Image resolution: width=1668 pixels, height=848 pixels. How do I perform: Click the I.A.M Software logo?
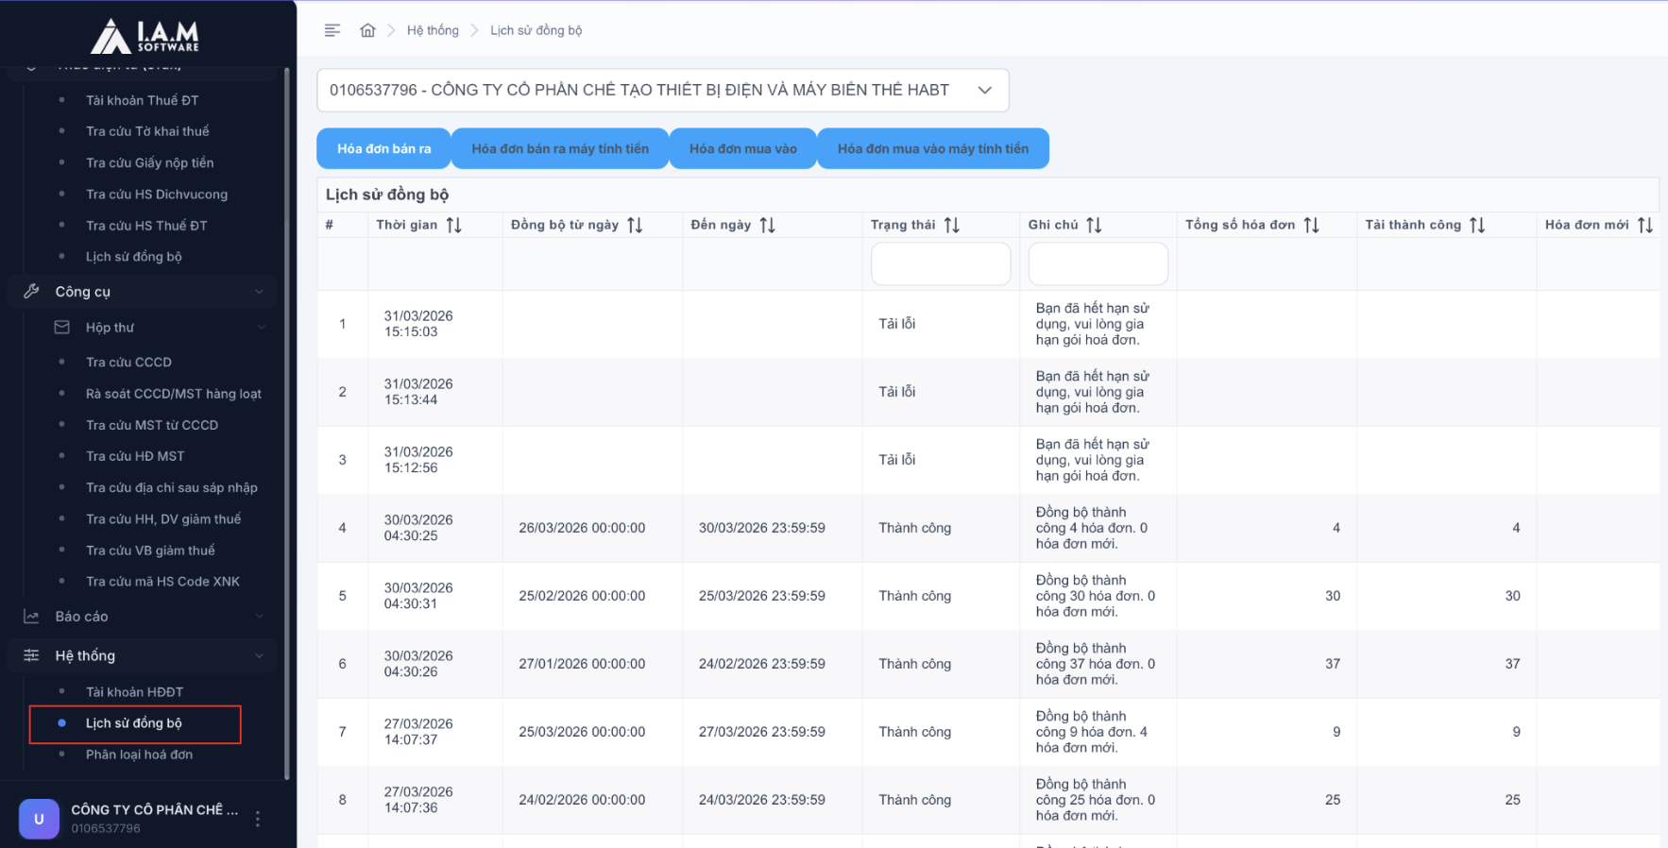[x=145, y=36]
